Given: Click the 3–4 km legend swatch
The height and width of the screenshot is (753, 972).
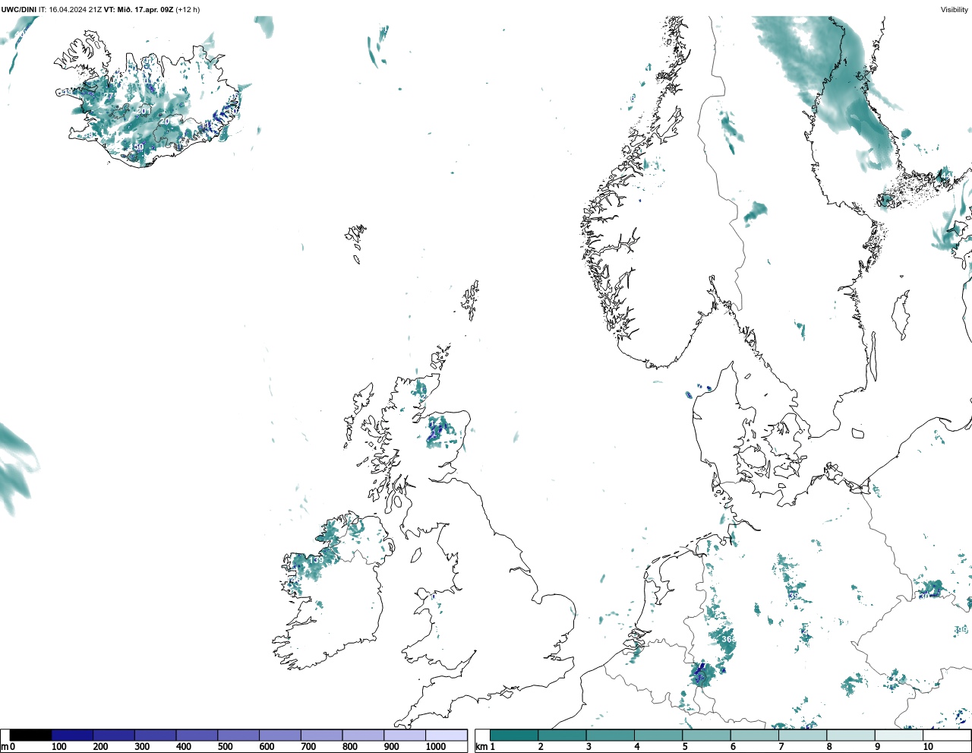Looking at the screenshot, I should [x=610, y=736].
